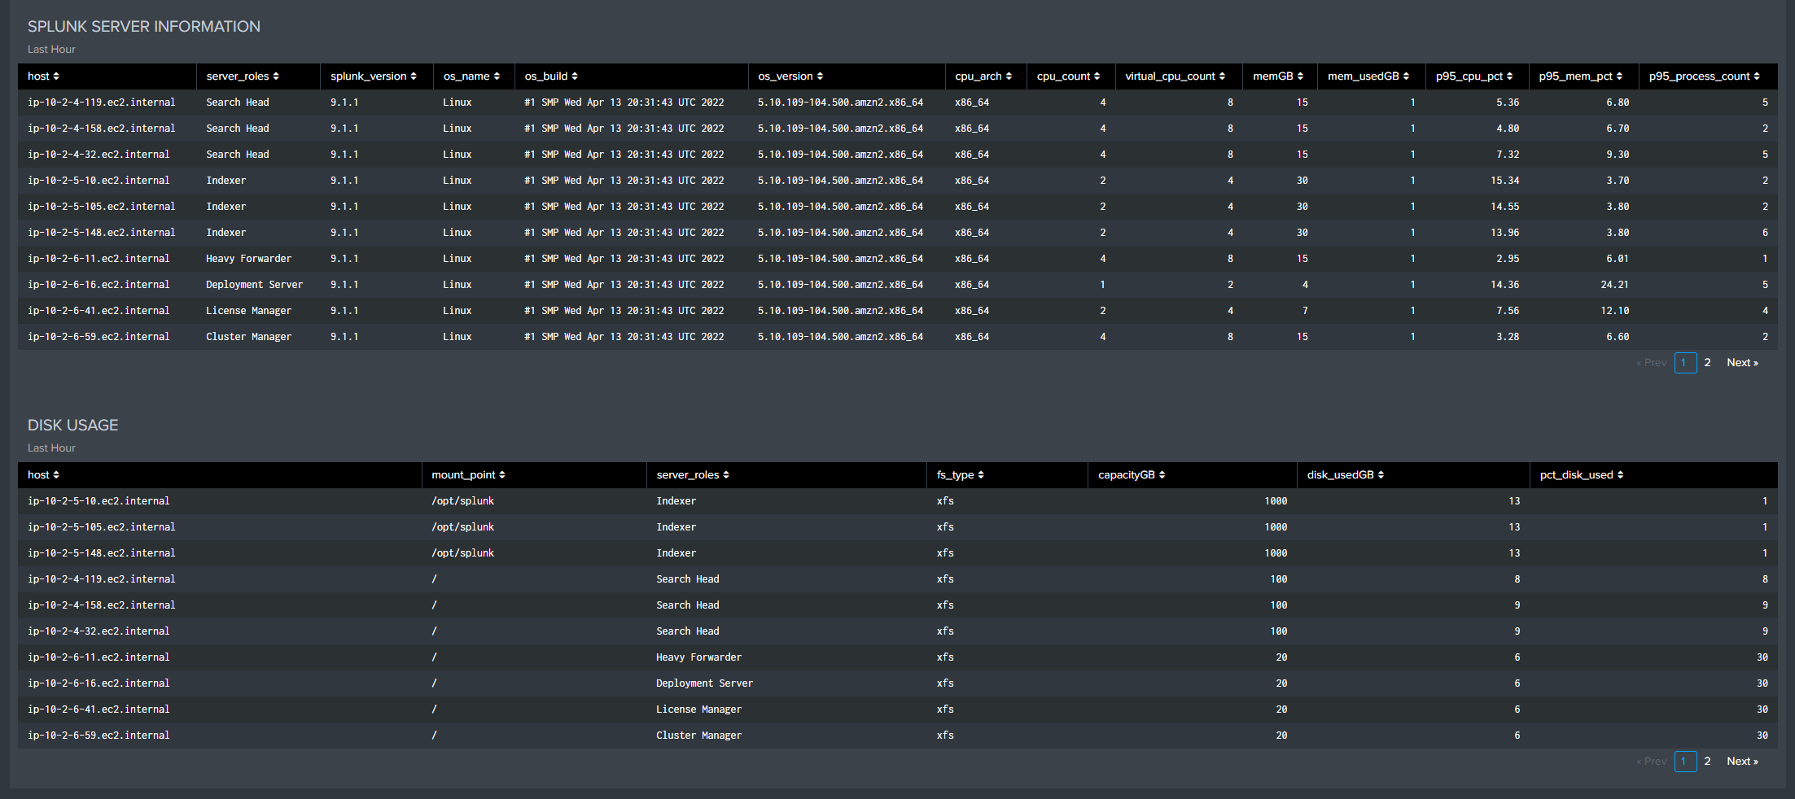Screen dimensions: 1795x799
Task: Open page 2 of Server Information table
Action: tap(1707, 363)
